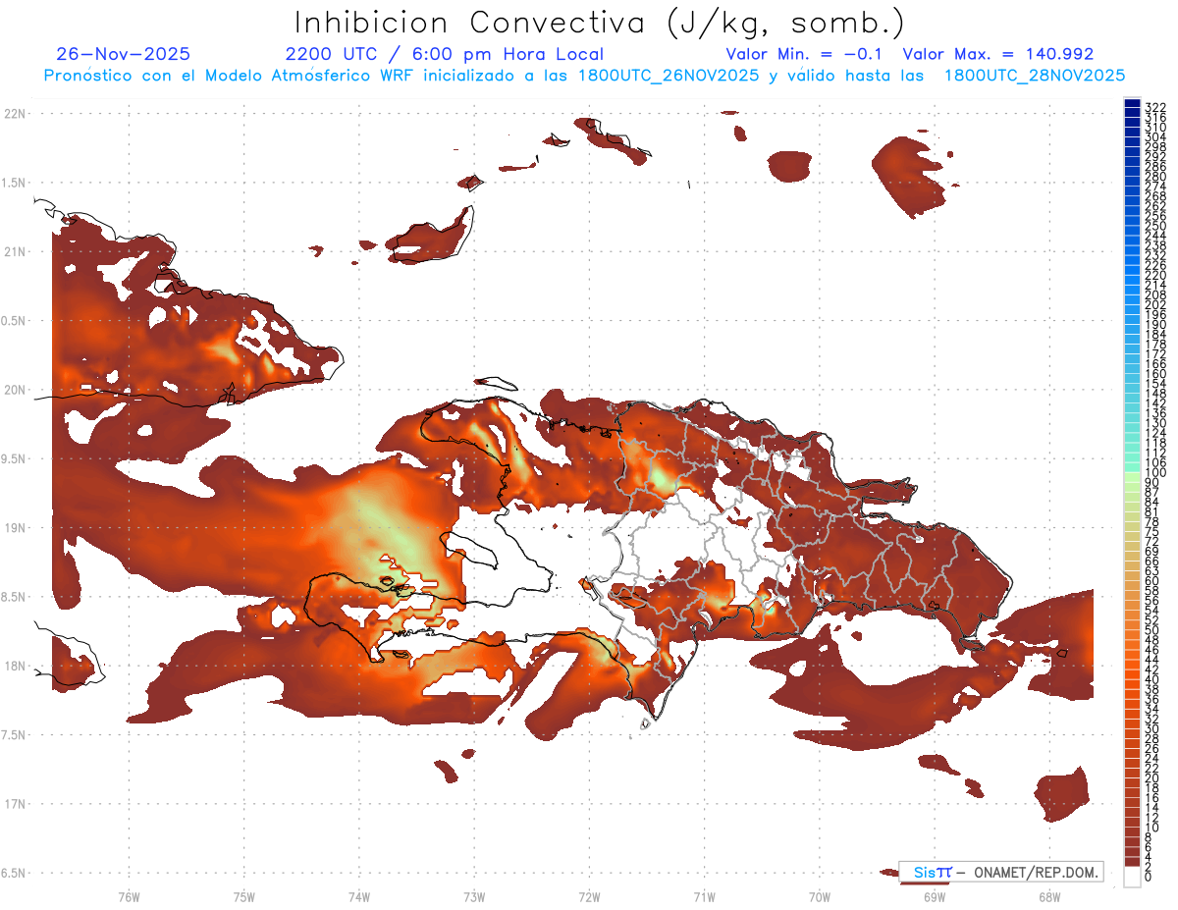Click the "322" color bar value

pos(1155,108)
